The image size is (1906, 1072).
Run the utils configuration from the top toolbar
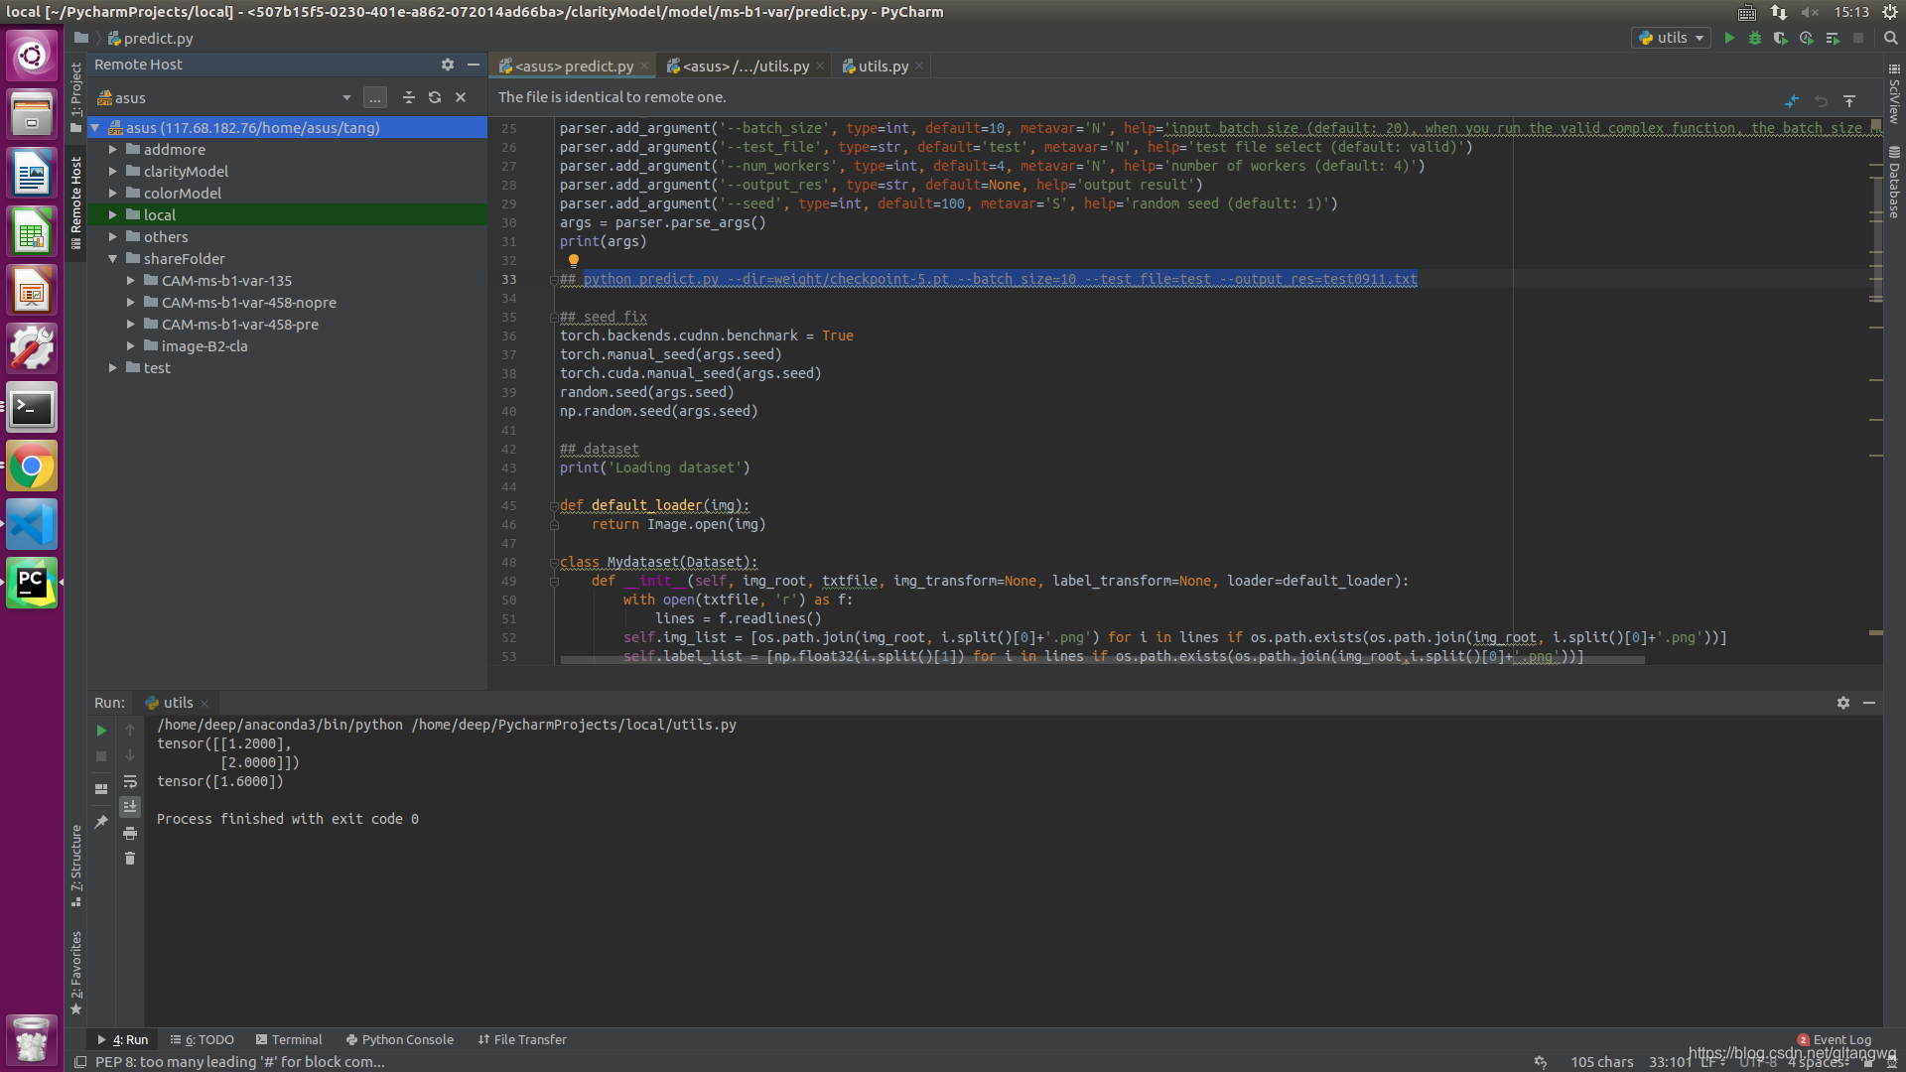[1729, 38]
